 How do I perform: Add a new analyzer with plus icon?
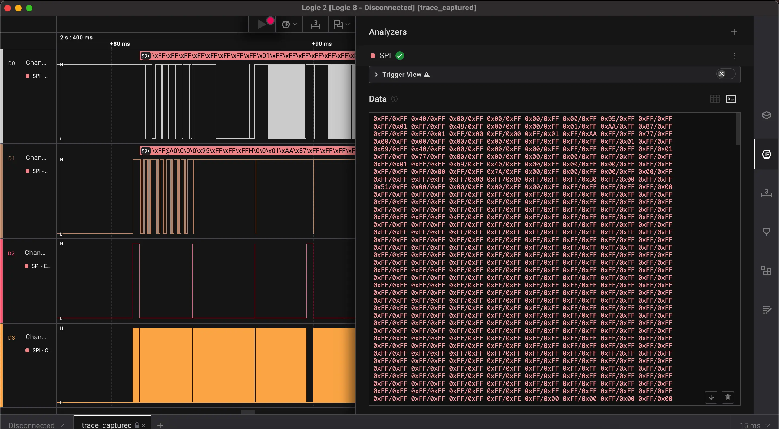[x=734, y=32]
